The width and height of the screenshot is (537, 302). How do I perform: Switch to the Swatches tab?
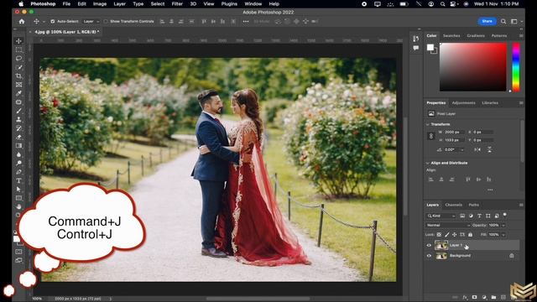451,35
